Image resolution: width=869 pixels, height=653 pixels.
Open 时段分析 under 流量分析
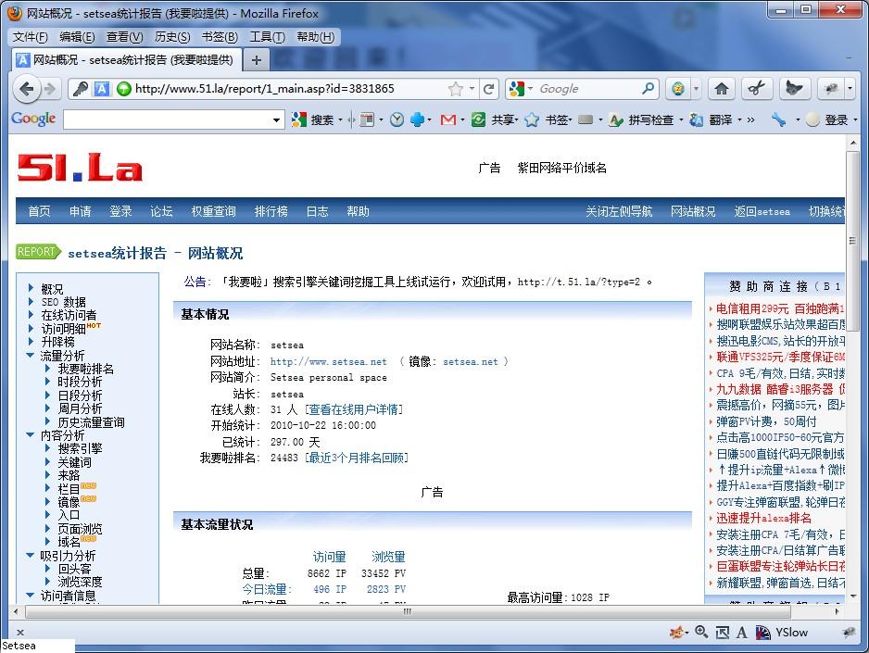pyautogui.click(x=80, y=383)
